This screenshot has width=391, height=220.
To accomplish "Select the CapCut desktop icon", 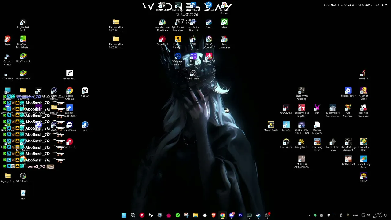I will click(85, 92).
